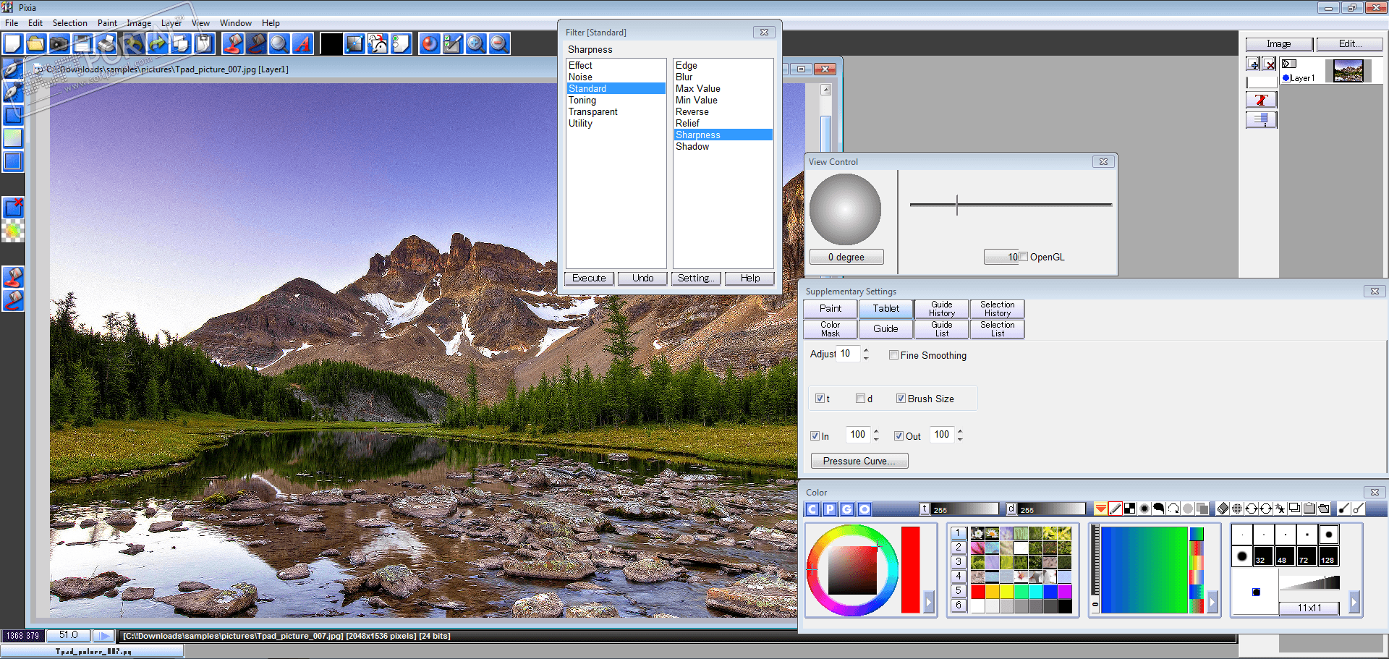Click the red T text layer icon
1389x659 pixels.
point(1261,100)
